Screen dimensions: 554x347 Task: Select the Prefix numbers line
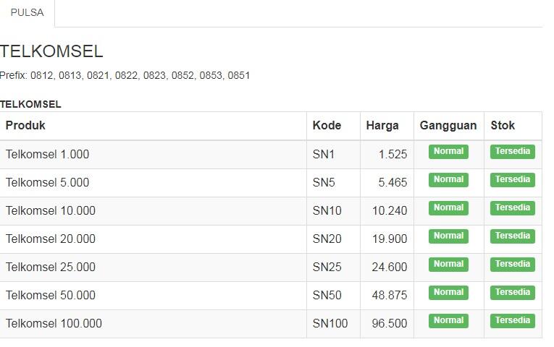[125, 75]
